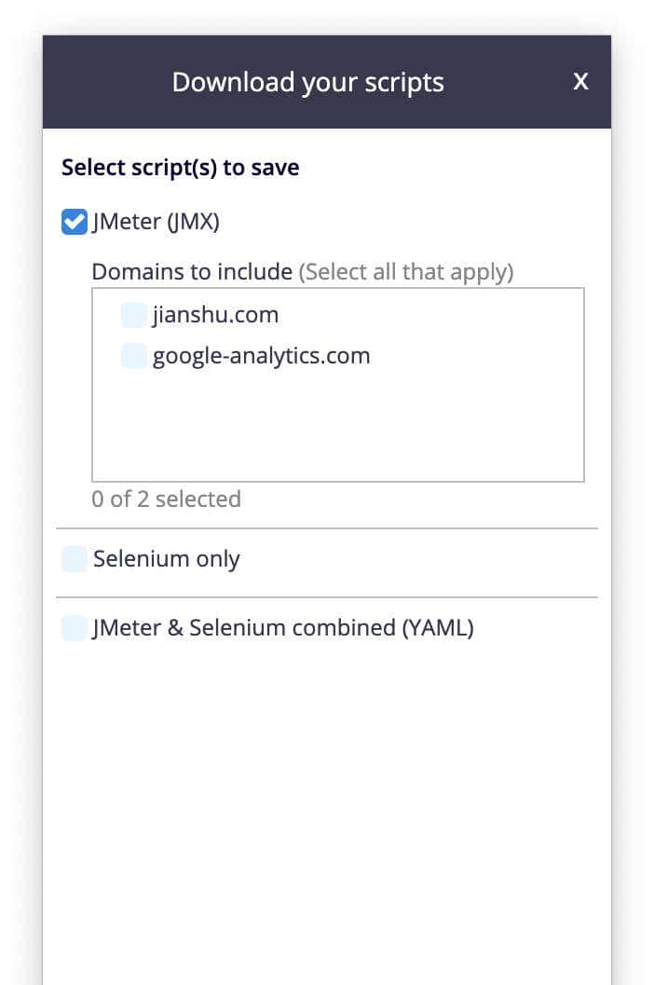
Task: Click the Download your scripts title
Action: (307, 82)
